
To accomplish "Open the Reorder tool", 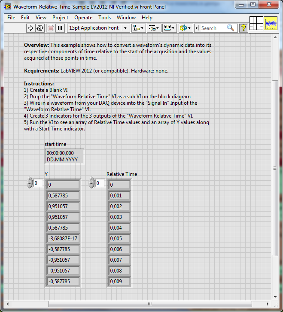I will point(186,28).
